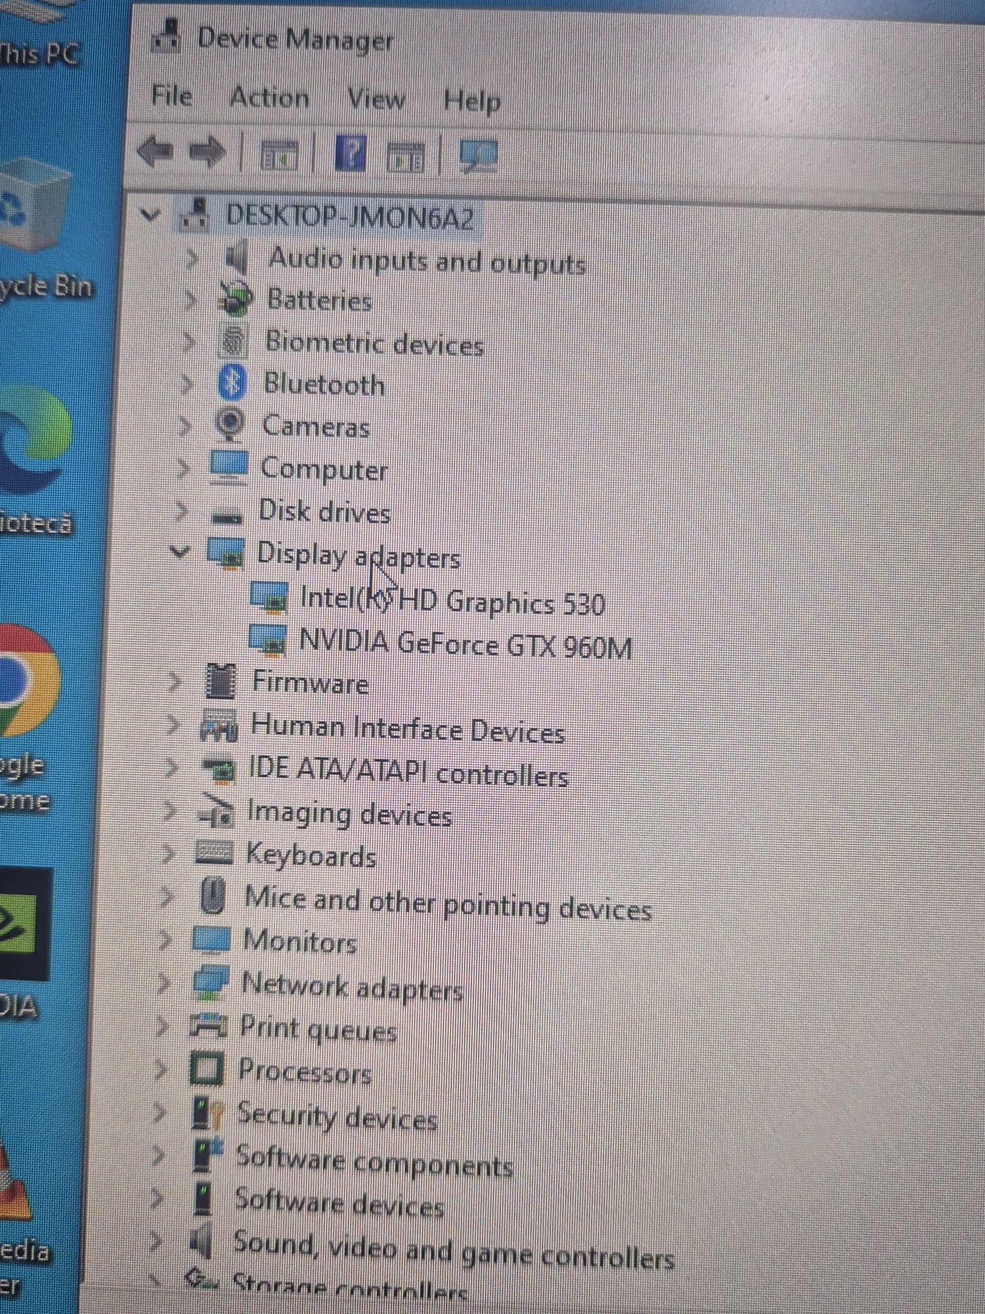Select the Disk drives icon
985x1314 pixels.
(x=227, y=517)
